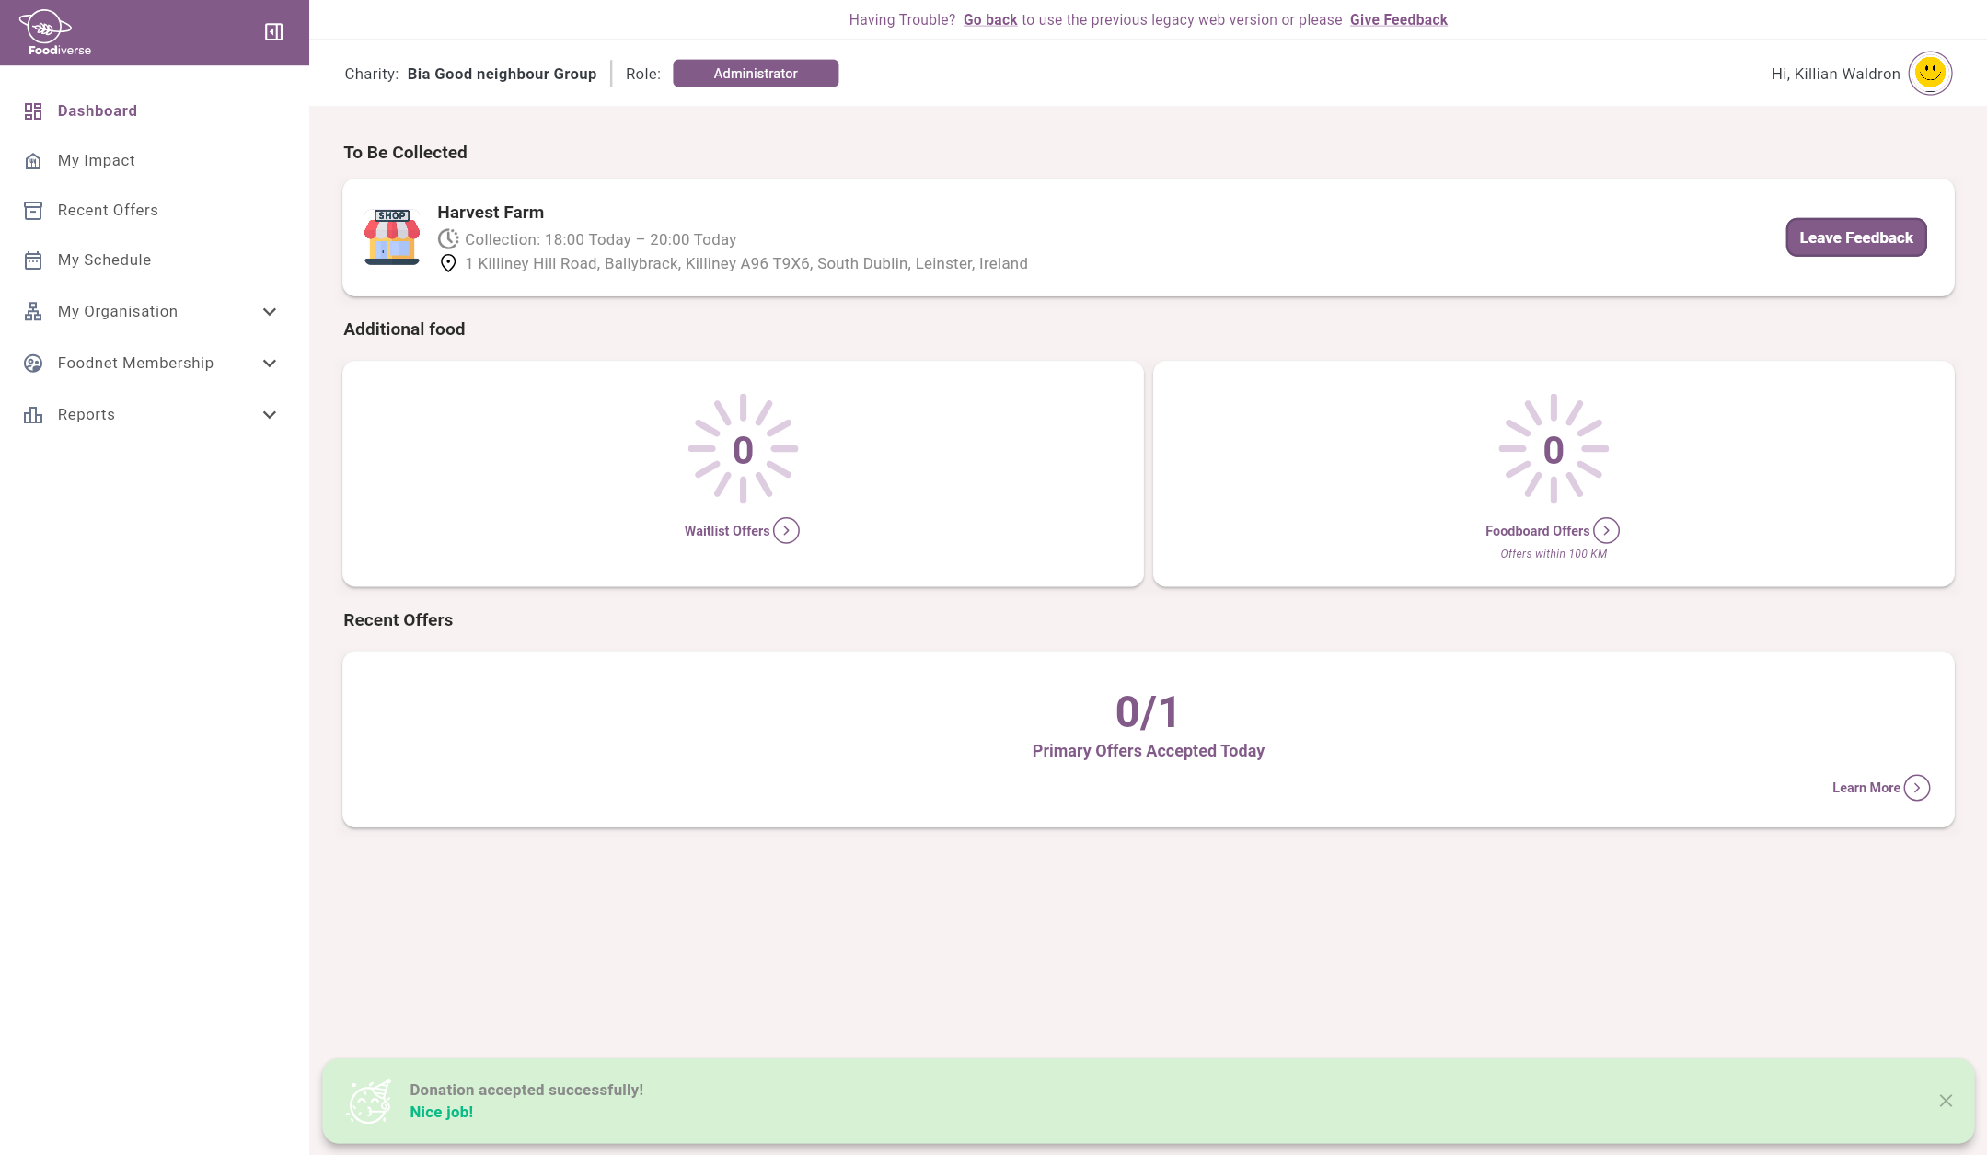Open the Waitlist Offers arrow icon
Viewport: 1987px width, 1155px height.
click(786, 531)
